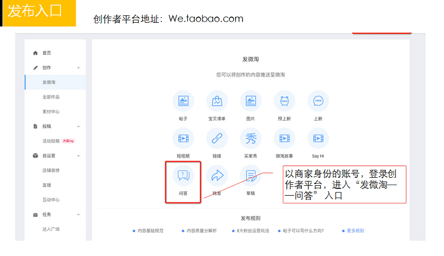Select the Say Hi film icon
This screenshot has height=256, width=444.
318,138
